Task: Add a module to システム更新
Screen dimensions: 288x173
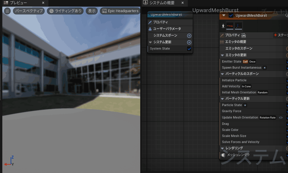Action: point(189,42)
